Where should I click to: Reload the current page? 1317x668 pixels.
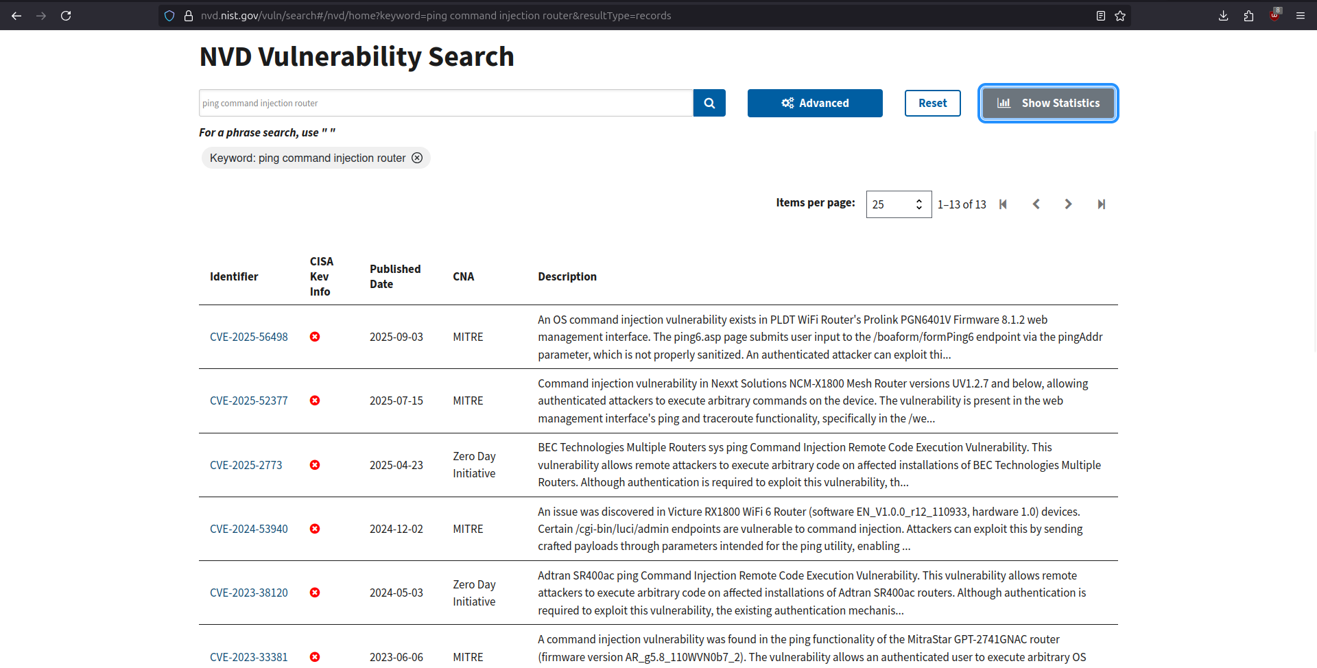[x=66, y=15]
